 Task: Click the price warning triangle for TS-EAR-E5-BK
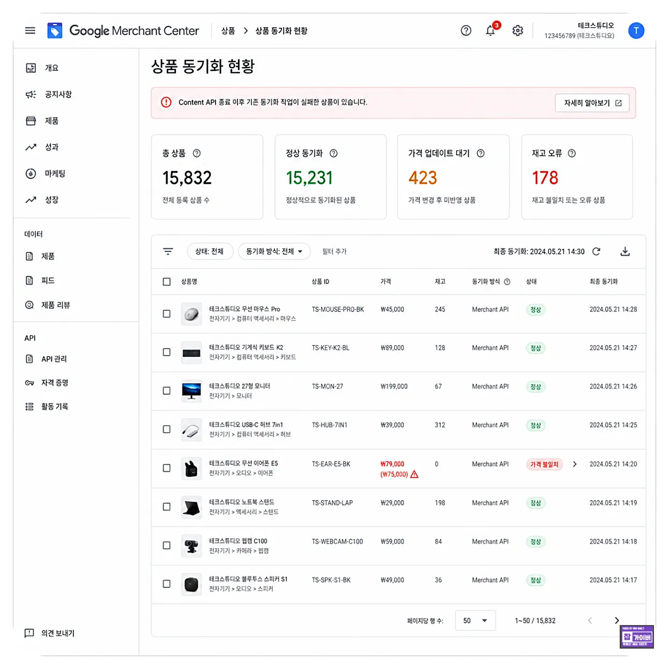[414, 474]
